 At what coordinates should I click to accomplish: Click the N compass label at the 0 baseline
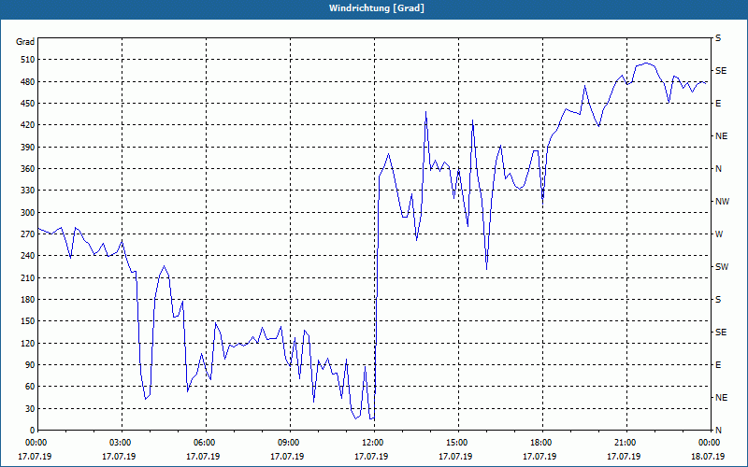tap(718, 431)
